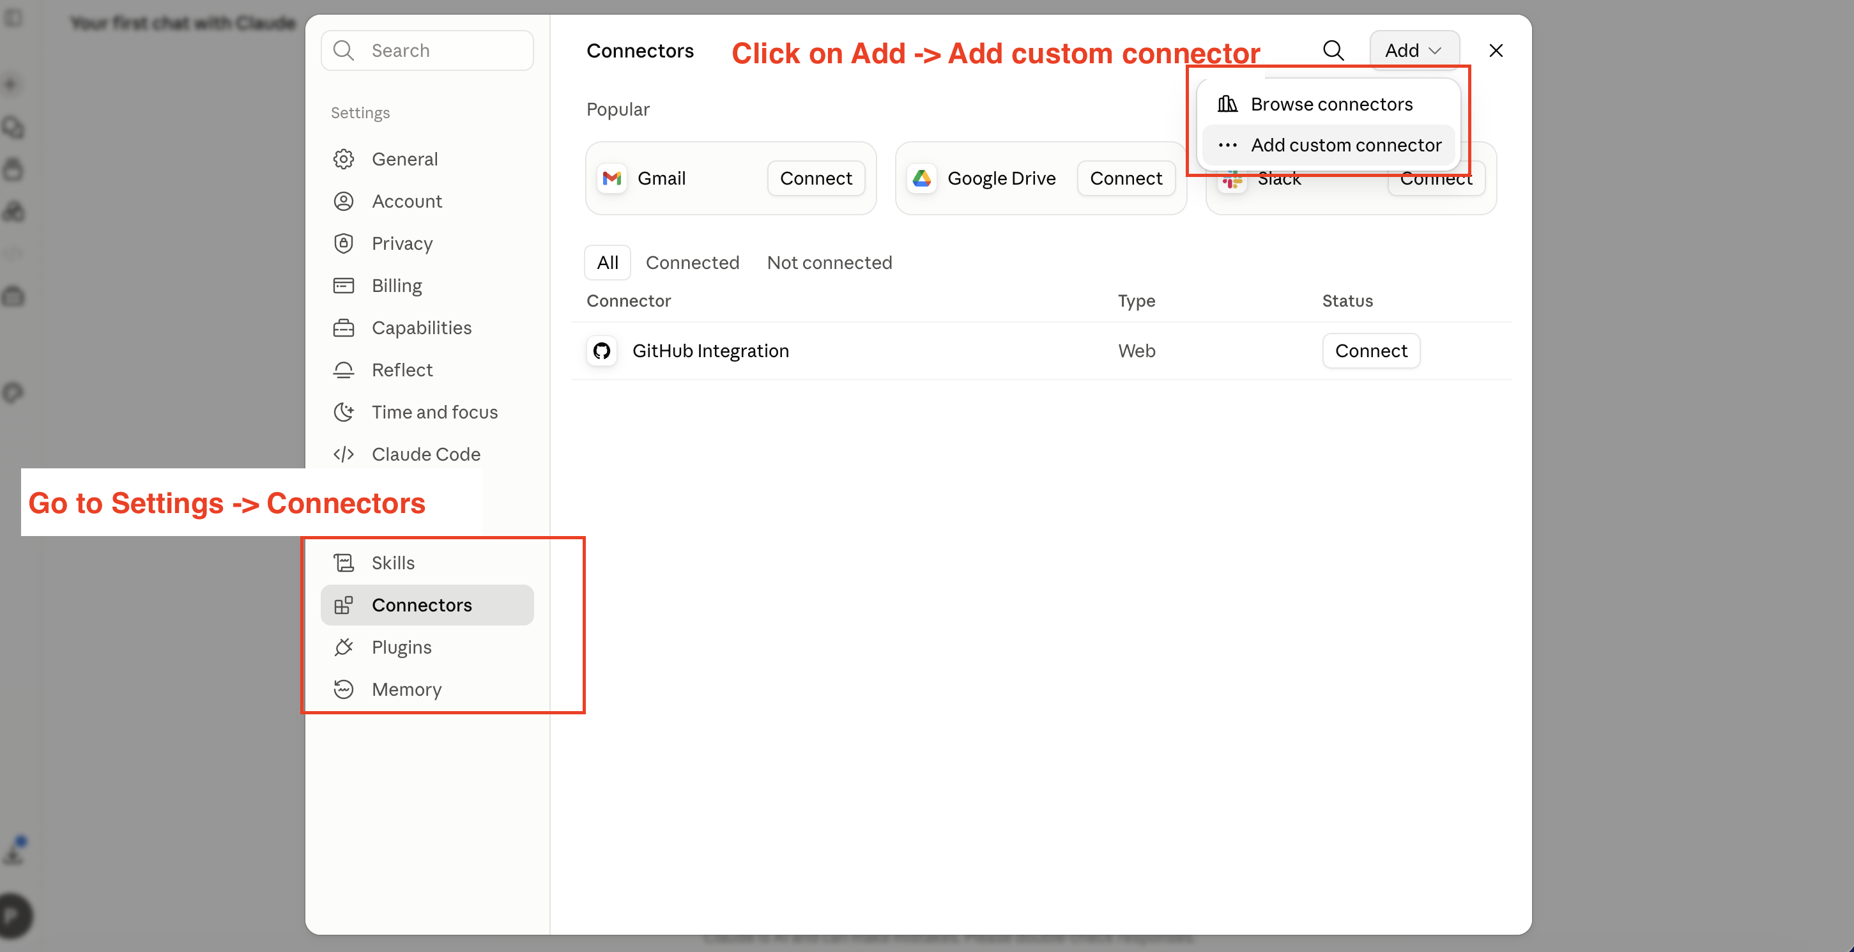Click the Plugins plug icon
1854x952 pixels.
coord(344,648)
